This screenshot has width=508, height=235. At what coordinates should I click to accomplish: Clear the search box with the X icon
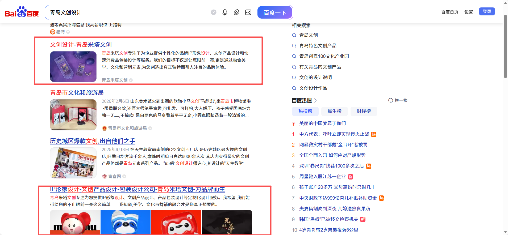tap(214, 12)
